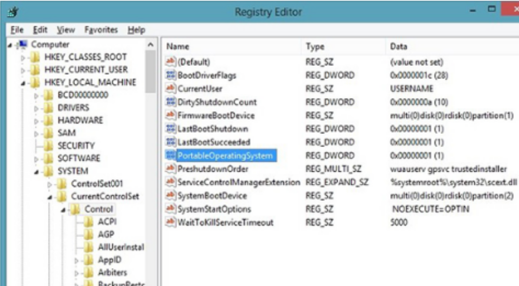
Task: Open the Favorites menu
Action: pyautogui.click(x=101, y=31)
